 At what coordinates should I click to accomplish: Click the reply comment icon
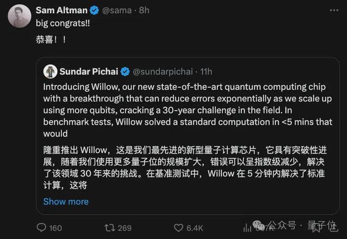[x=42, y=227]
